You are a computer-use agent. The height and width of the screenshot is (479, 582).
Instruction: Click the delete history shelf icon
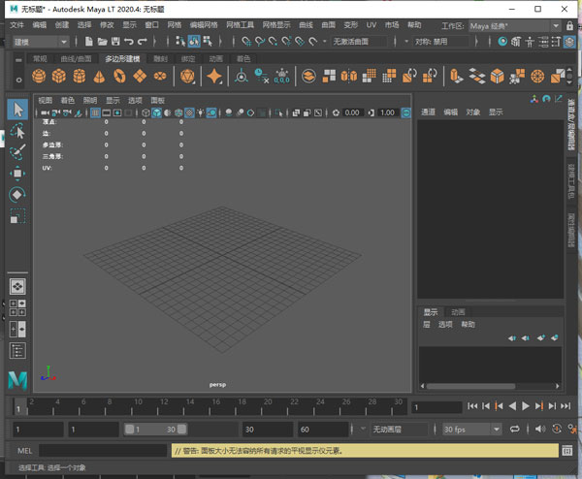[261, 76]
